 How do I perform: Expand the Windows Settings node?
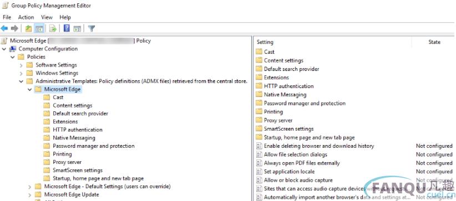(21, 73)
